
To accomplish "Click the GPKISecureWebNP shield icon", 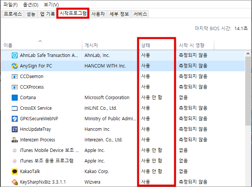I will pyautogui.click(x=15, y=119).
